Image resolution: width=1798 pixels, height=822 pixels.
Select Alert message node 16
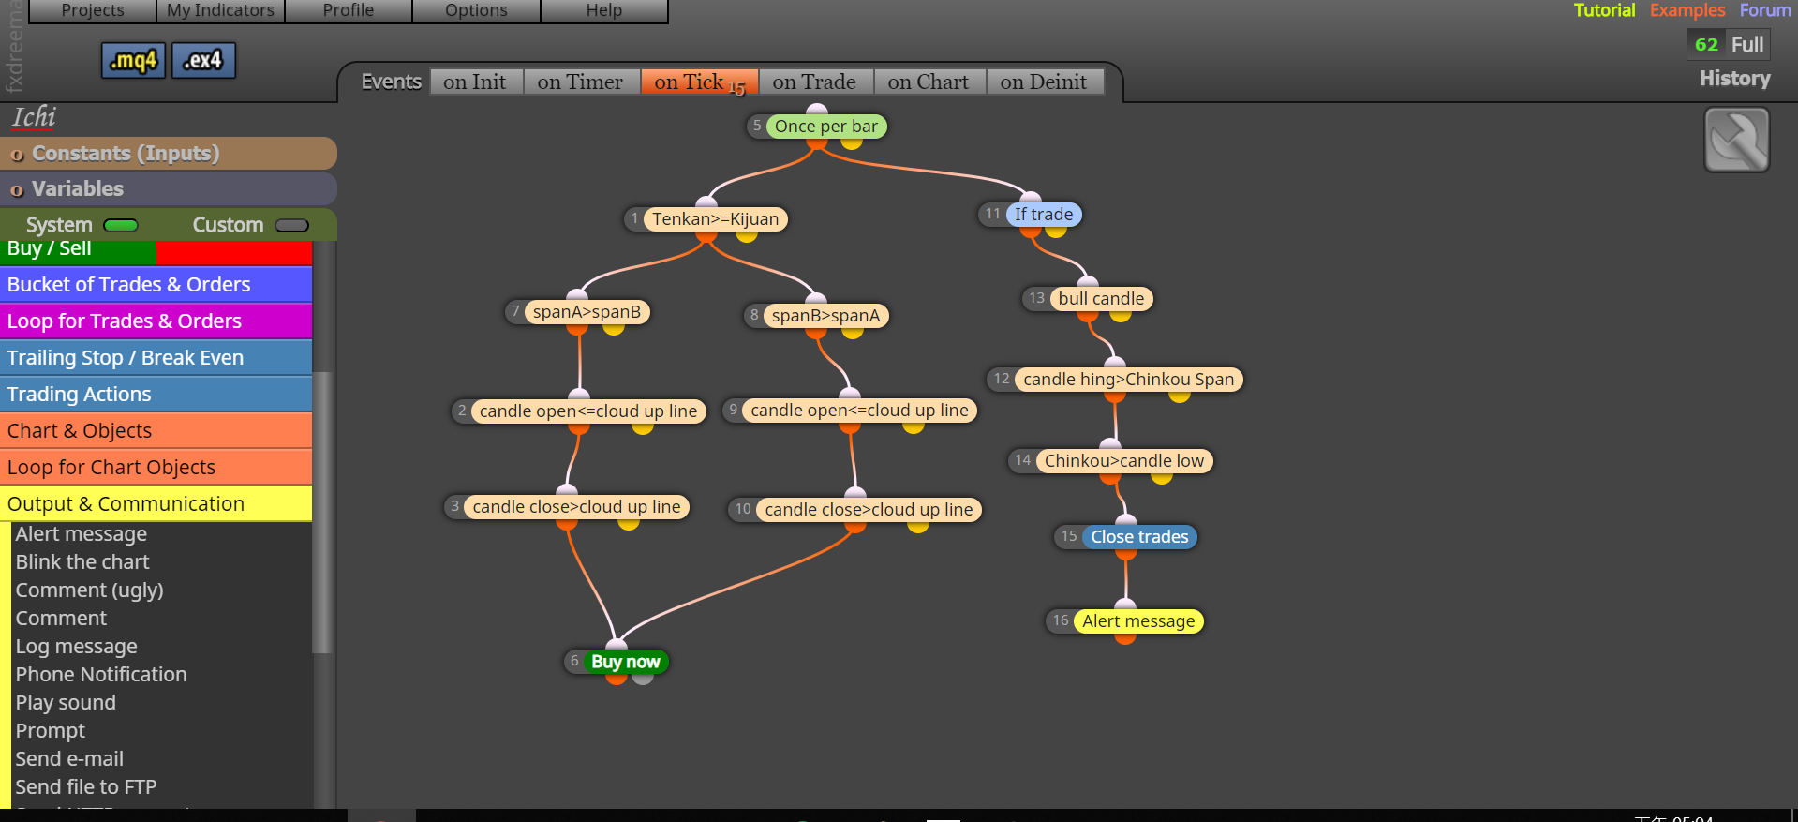point(1138,621)
